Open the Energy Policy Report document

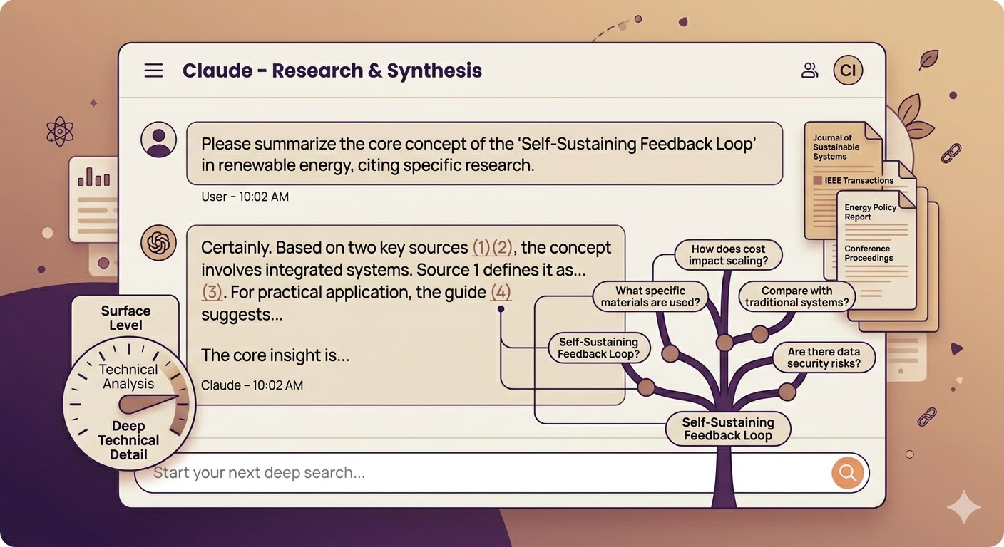point(870,212)
